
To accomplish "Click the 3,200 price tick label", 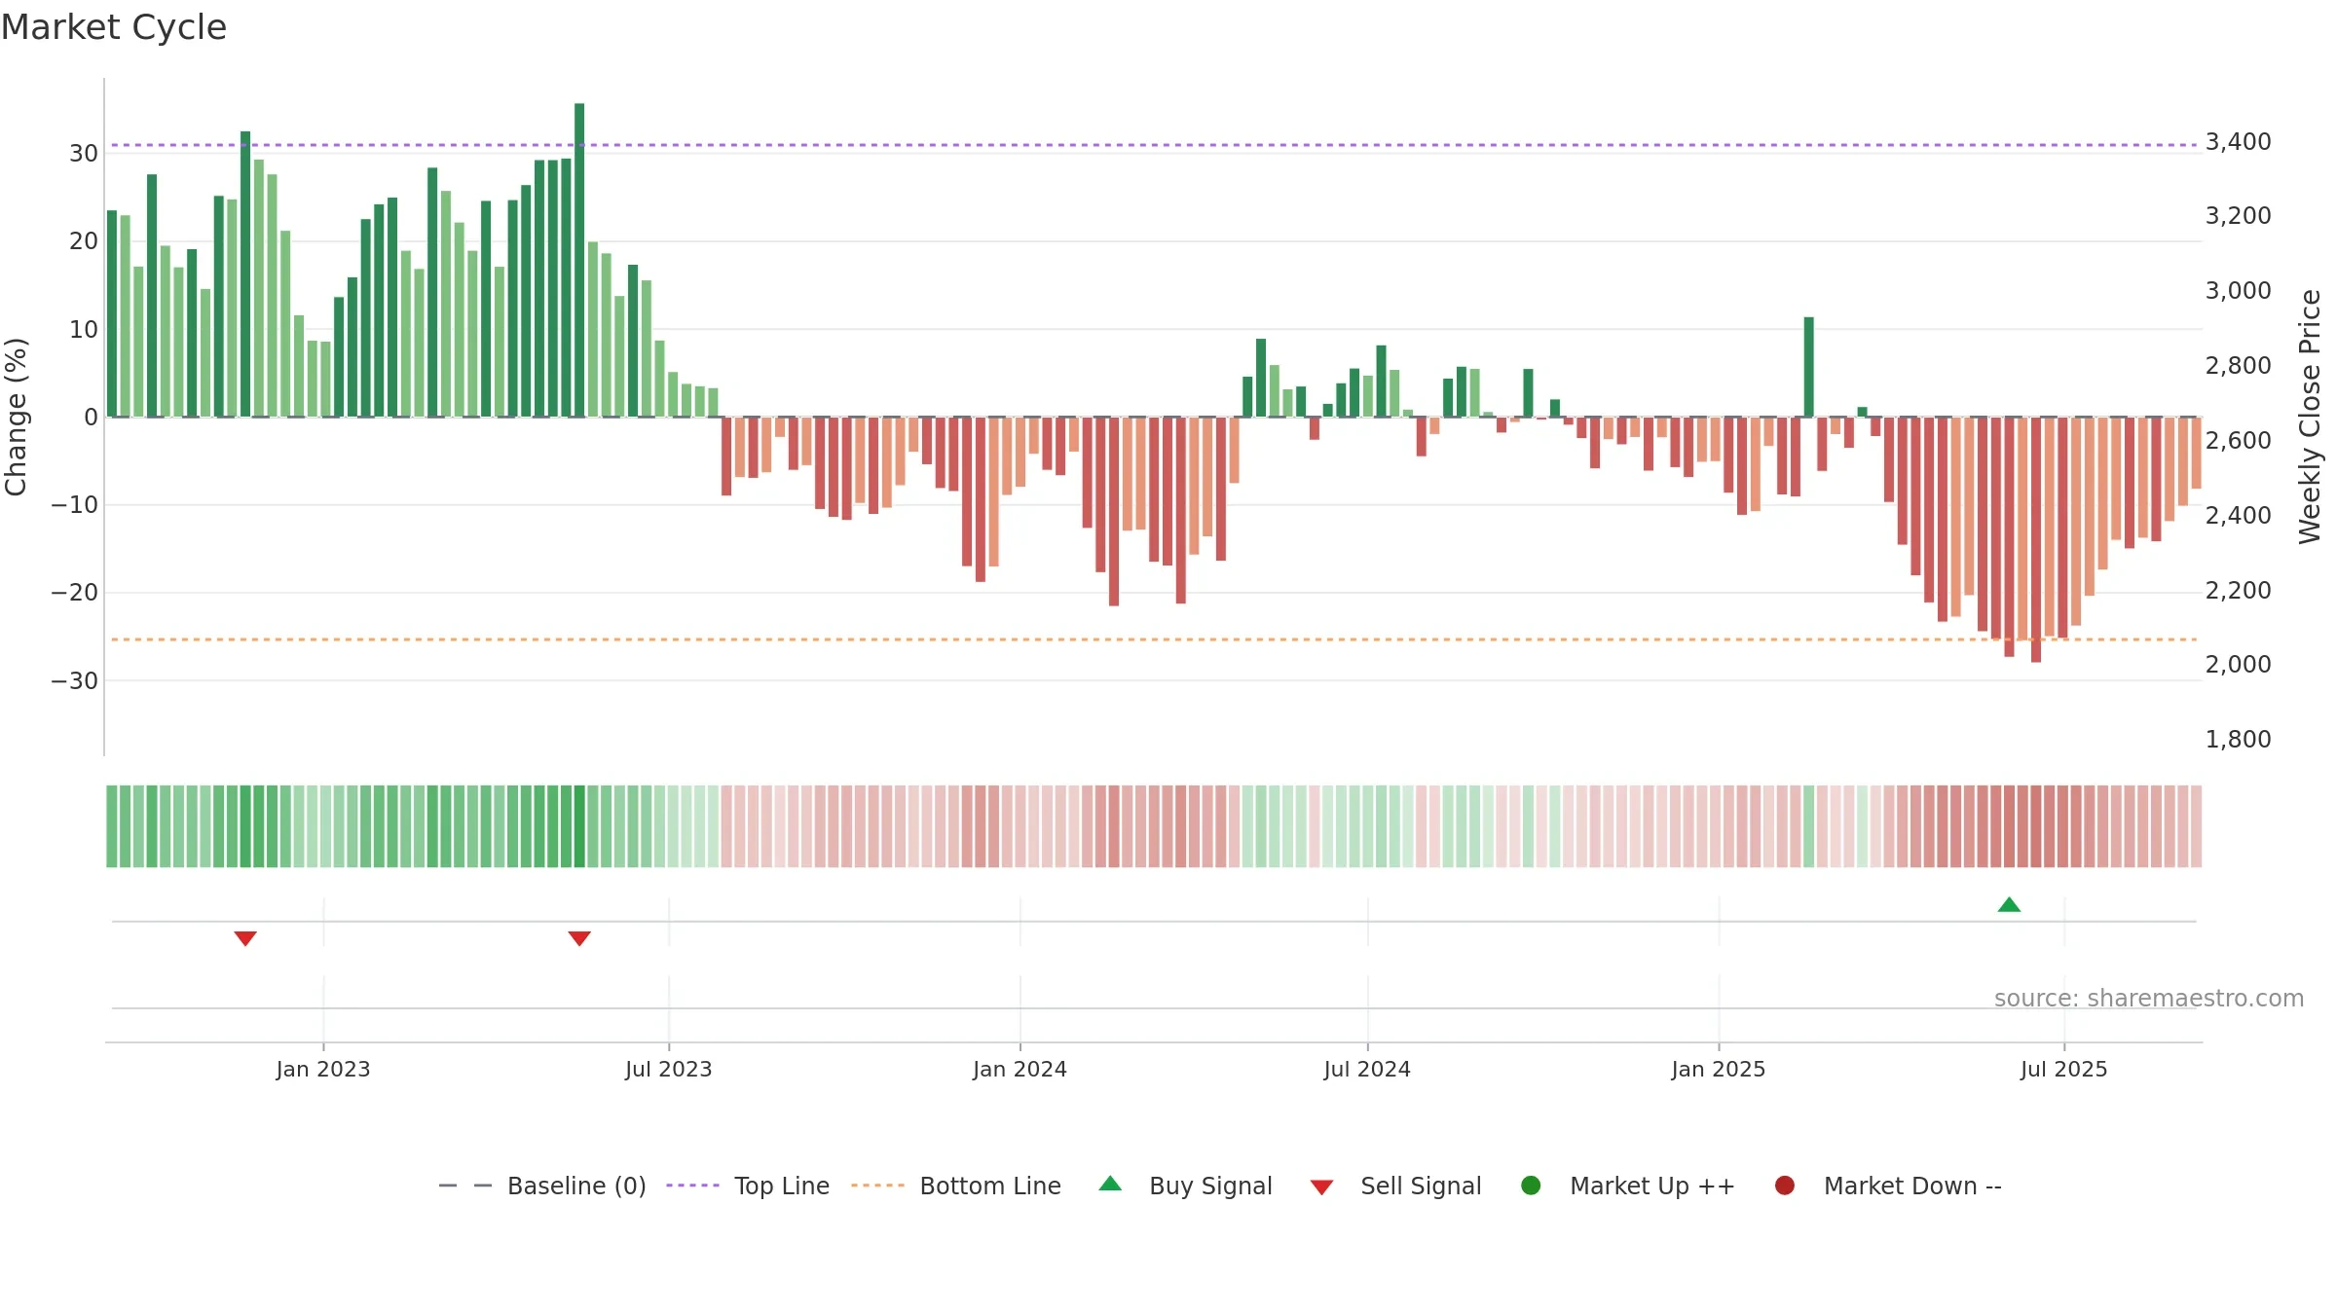I will click(2238, 215).
